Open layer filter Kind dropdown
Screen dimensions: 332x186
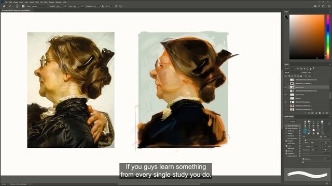tap(290, 69)
